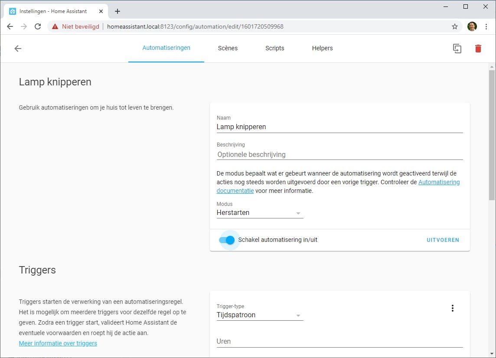Screen dimensions: 496x358
Task: Reload the page with the browser refresh icon
Action: click(x=38, y=26)
